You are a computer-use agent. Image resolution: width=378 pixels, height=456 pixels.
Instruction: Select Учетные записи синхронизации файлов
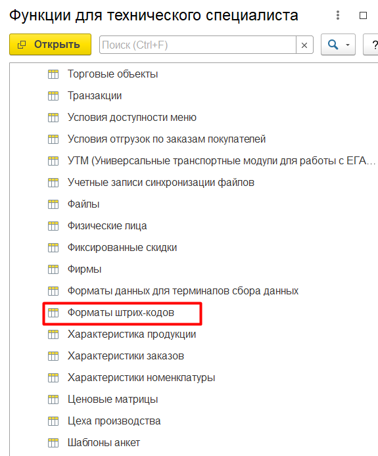point(161,183)
